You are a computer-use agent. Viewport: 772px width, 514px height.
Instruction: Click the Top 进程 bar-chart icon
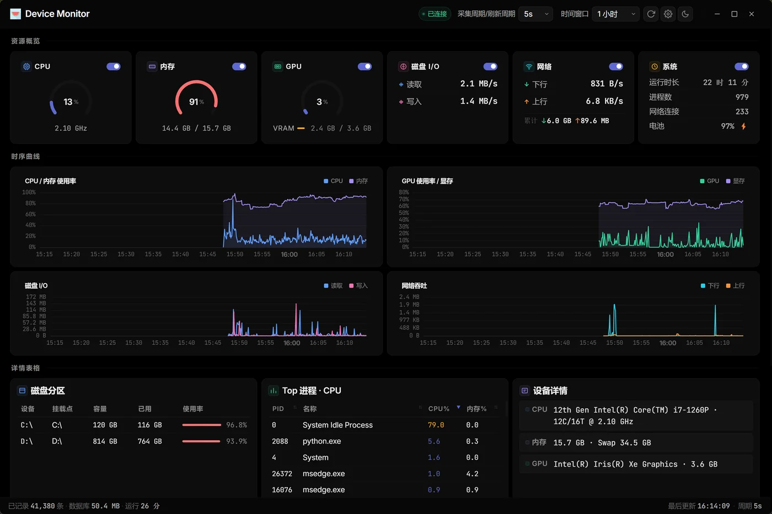click(274, 391)
